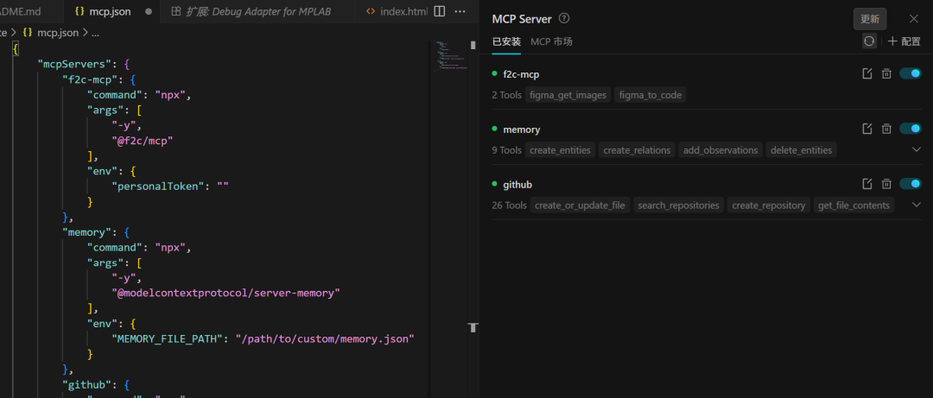Edit the github server configuration

(867, 184)
